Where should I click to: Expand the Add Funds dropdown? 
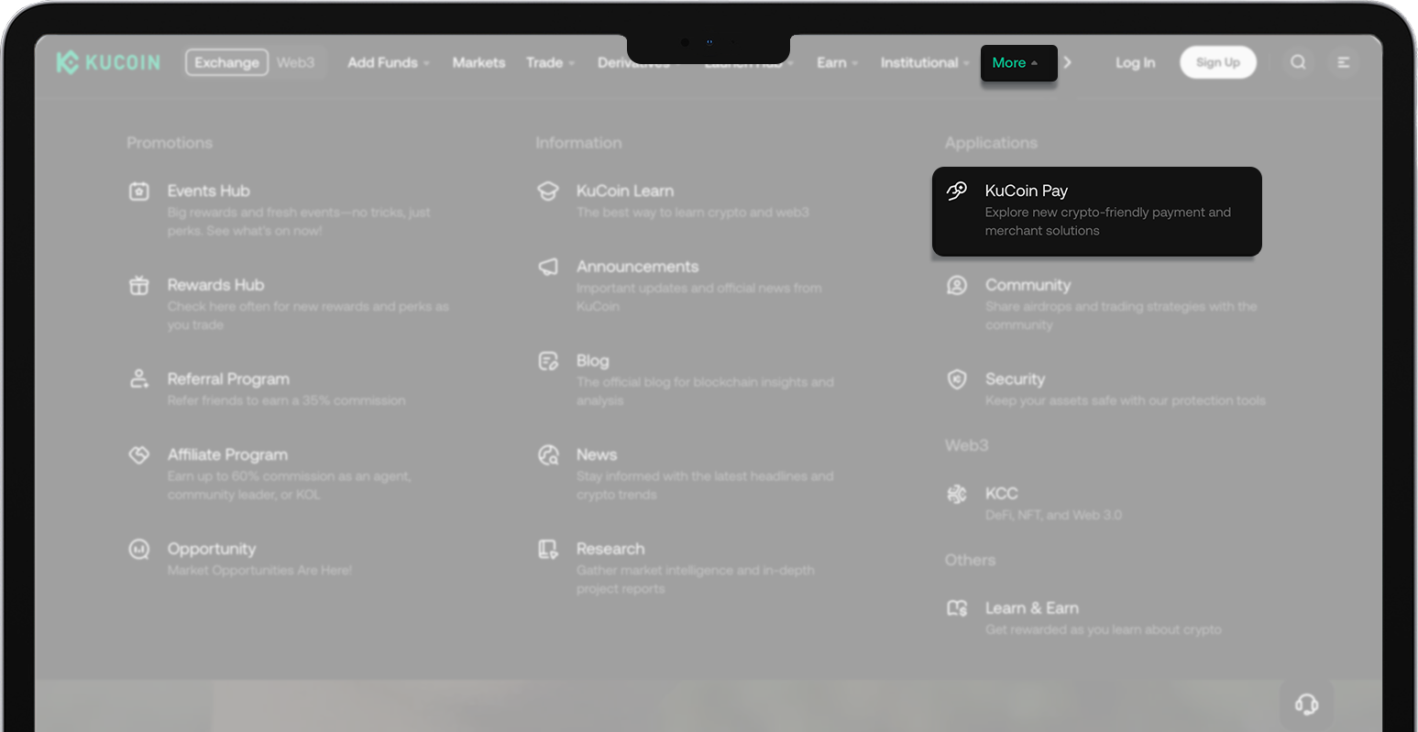pos(388,62)
